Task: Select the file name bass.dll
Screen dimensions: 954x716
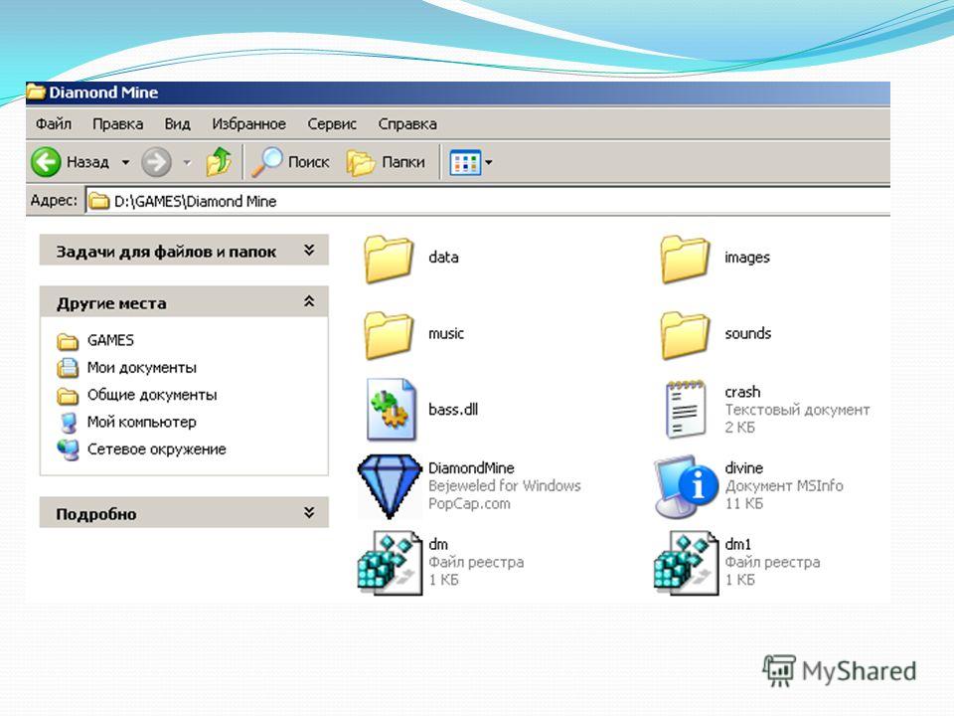Action: (453, 409)
